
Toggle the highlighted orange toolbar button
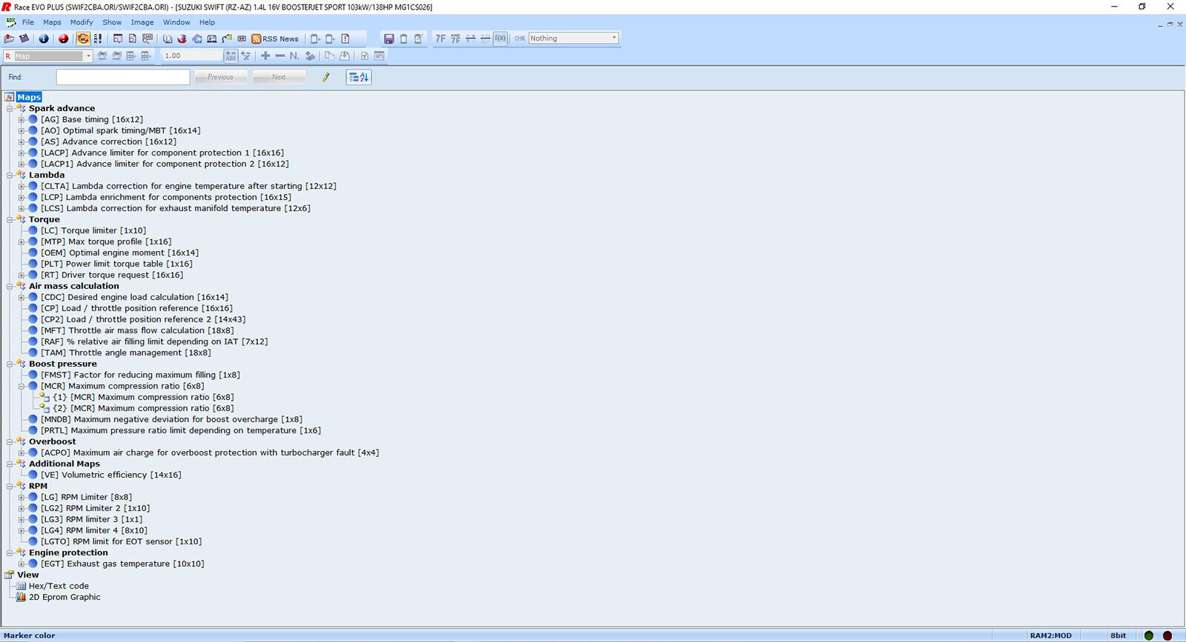point(83,39)
